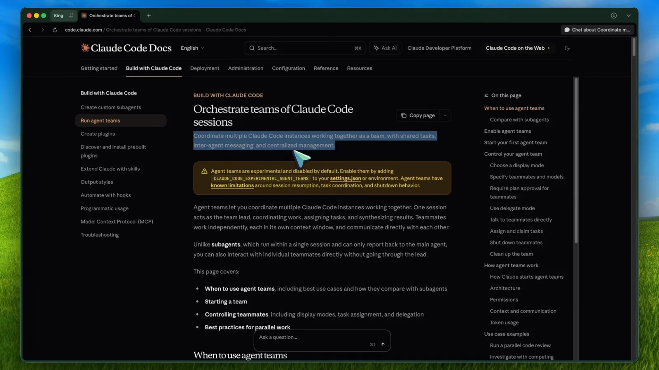Screen dimensions: 659x370
Task: Go forward with the browser forward arrow
Action: [x=42, y=30]
